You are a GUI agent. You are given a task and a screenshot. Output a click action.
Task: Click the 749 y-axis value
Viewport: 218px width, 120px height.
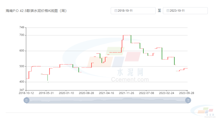coord(22,27)
